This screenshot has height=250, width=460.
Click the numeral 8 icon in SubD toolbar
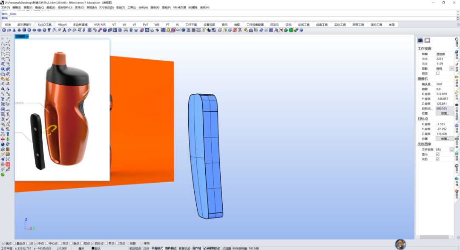coord(131,30)
